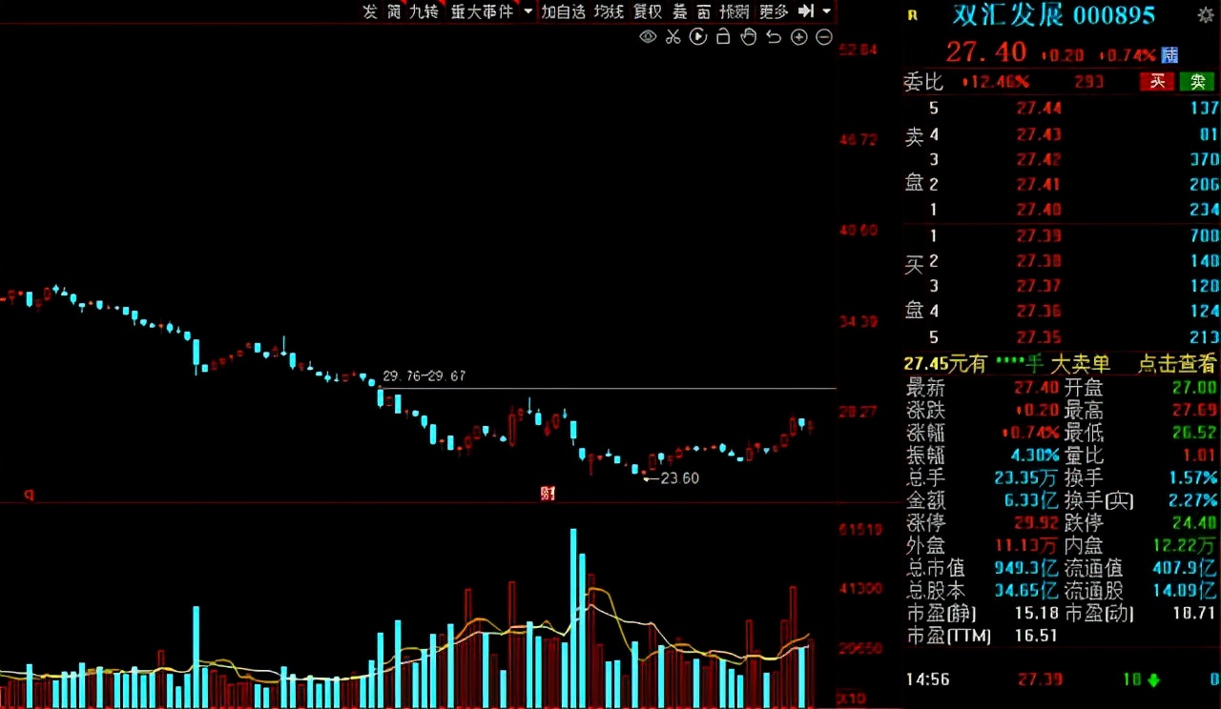Click the 23.60 low price label on chart
The width and height of the screenshot is (1221, 709).
(679, 478)
